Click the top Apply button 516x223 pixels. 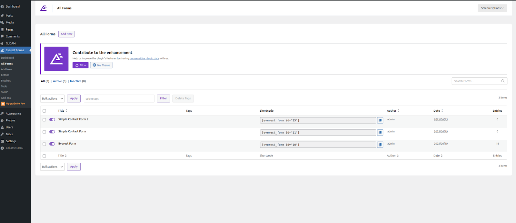[x=74, y=98]
